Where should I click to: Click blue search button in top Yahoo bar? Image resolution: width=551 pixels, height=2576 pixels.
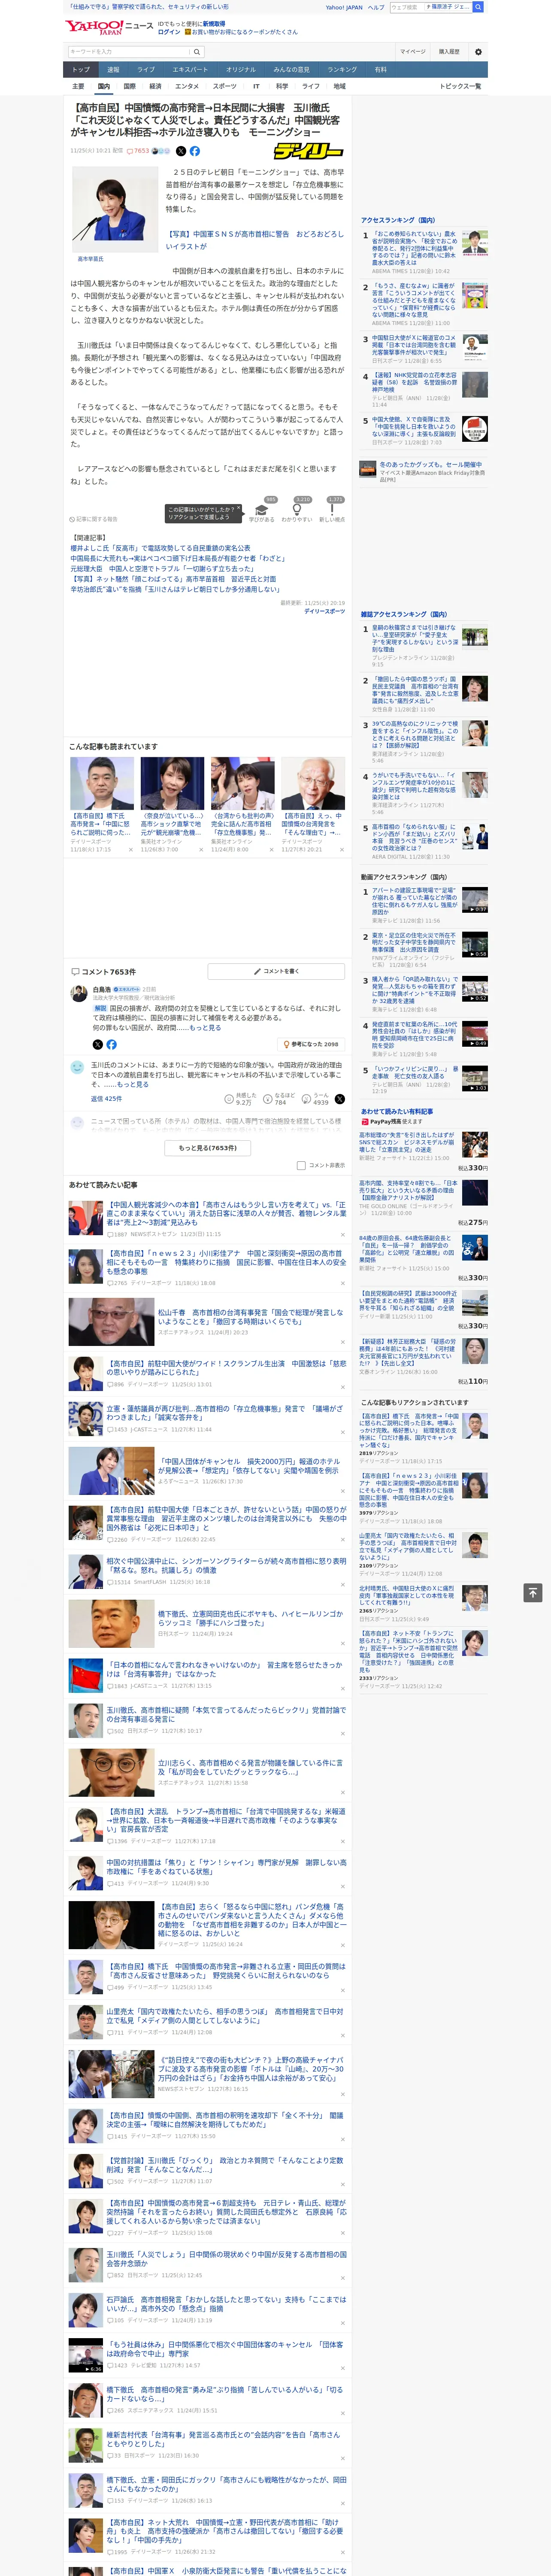[478, 7]
